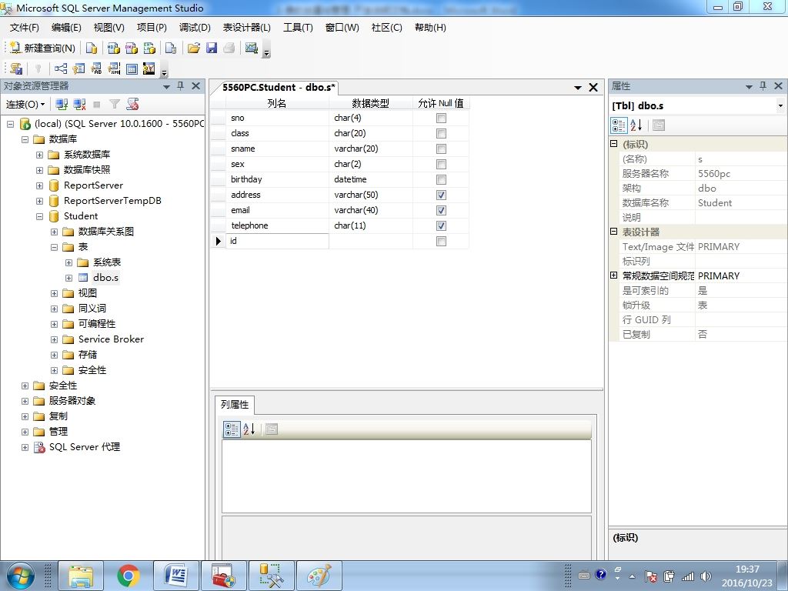The height and width of the screenshot is (591, 788).
Task: Click the Manage Check Constraints icon
Action: [x=132, y=68]
